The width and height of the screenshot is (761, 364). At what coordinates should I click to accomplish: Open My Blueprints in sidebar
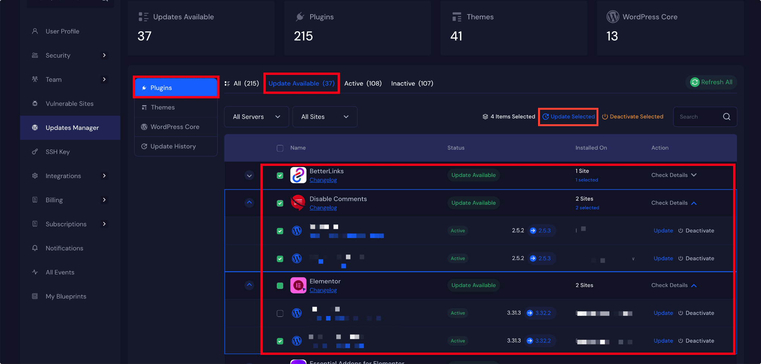tap(66, 296)
